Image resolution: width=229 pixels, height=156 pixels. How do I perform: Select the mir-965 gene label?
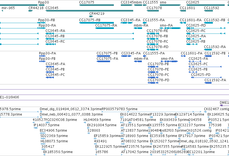coord(8,8)
